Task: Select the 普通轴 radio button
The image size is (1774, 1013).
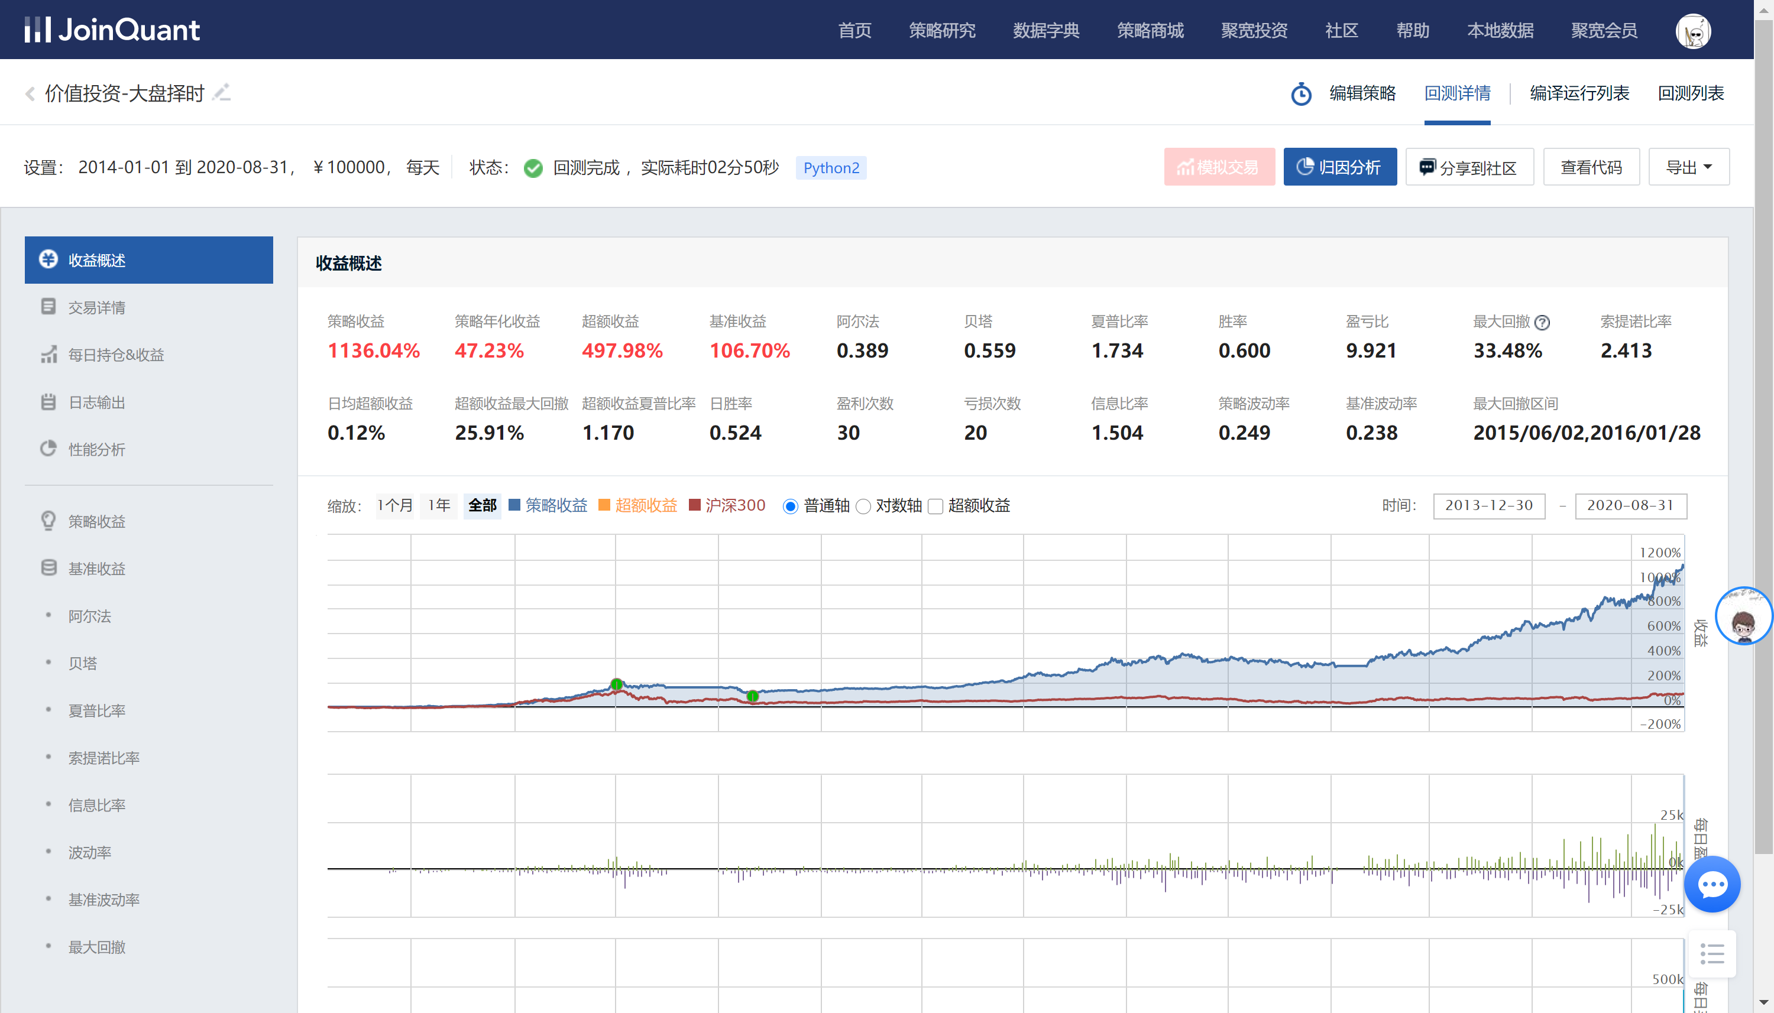Action: (790, 507)
